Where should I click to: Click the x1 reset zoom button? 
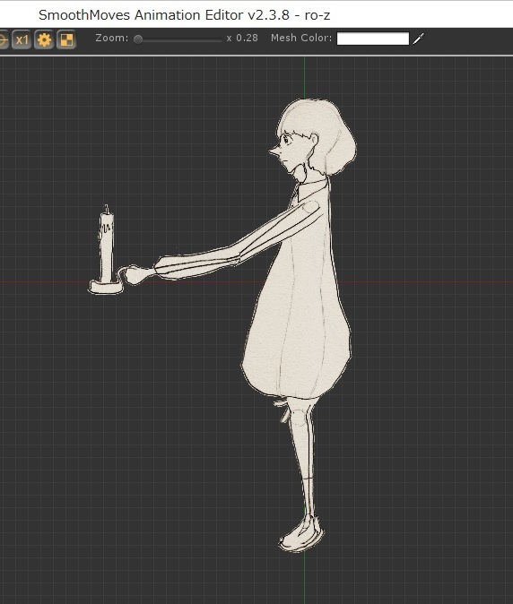point(22,39)
